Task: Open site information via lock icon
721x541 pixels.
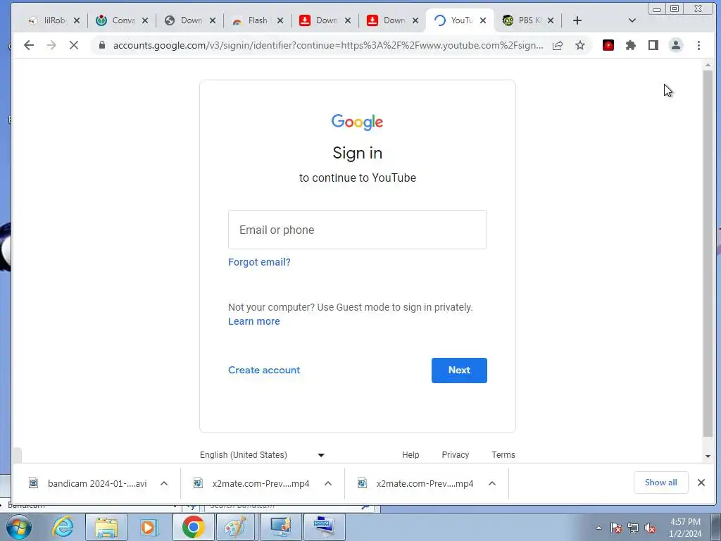Action: (x=102, y=45)
